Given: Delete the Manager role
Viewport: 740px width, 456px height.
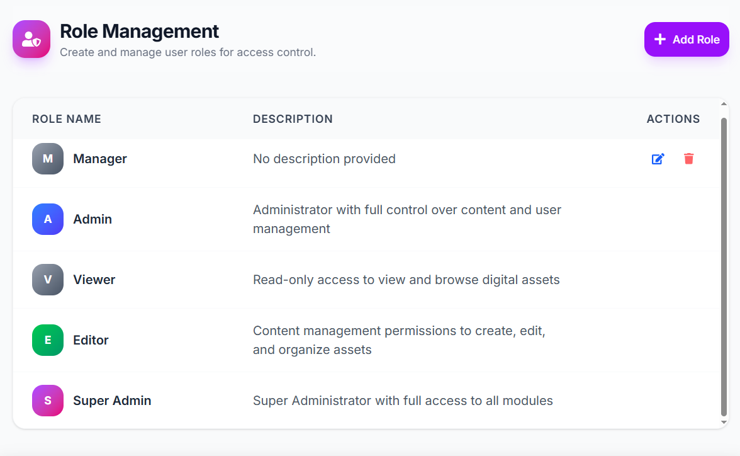Looking at the screenshot, I should tap(689, 159).
